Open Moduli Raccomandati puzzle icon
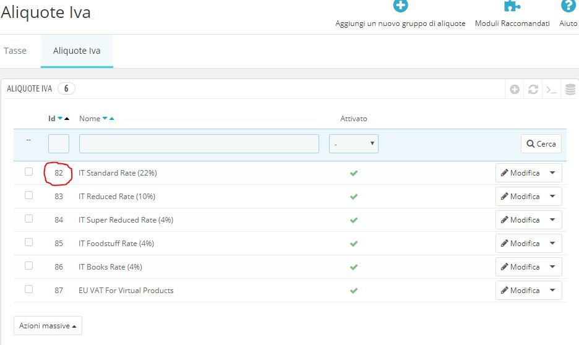Screen dimensions: 579x345 tap(512, 6)
